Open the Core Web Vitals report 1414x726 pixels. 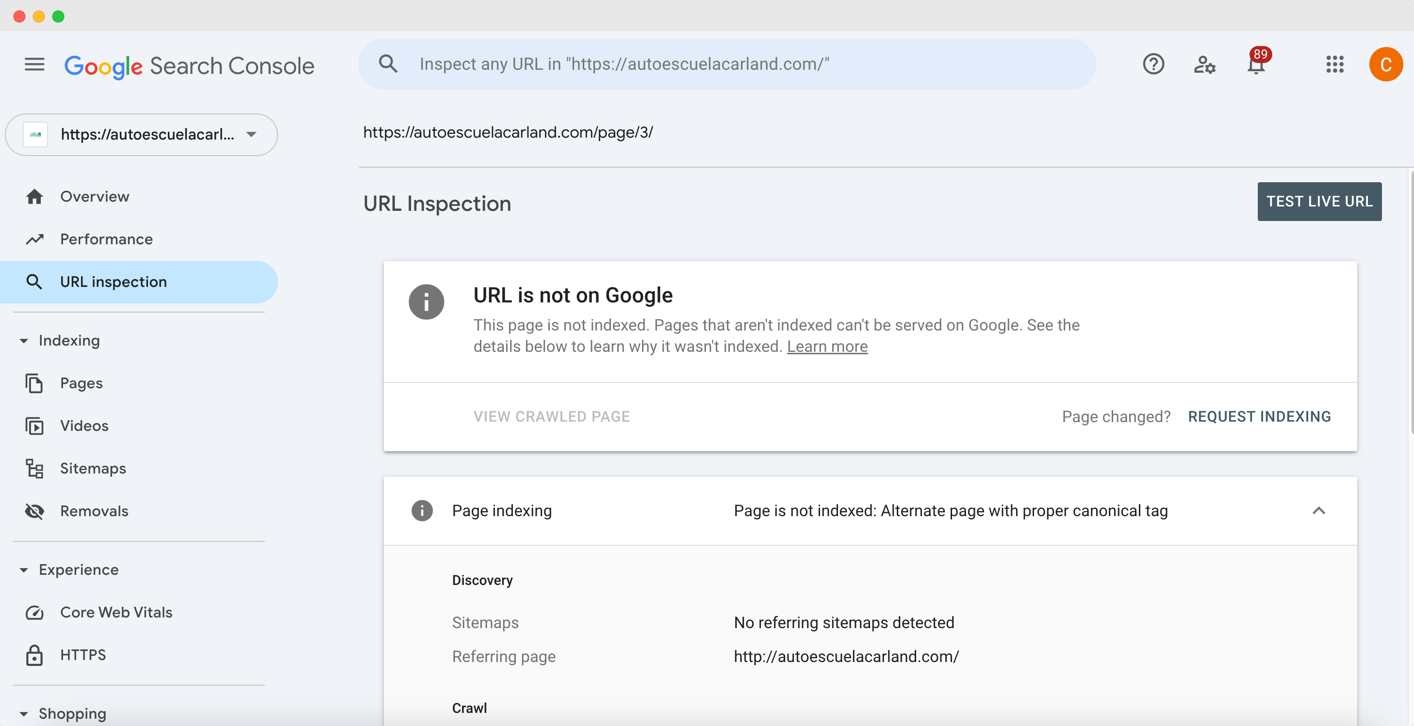[x=139, y=613]
